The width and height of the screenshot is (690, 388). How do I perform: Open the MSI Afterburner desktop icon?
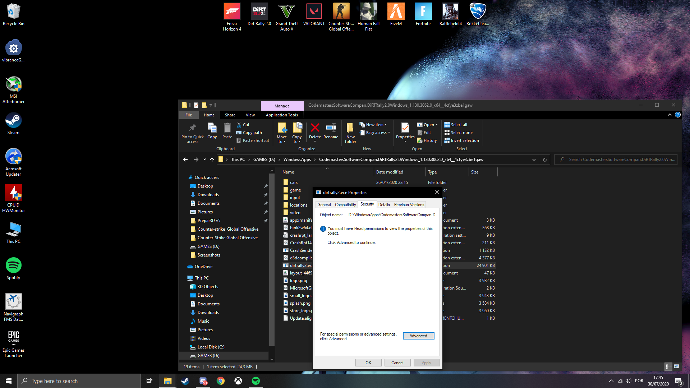tap(13, 90)
